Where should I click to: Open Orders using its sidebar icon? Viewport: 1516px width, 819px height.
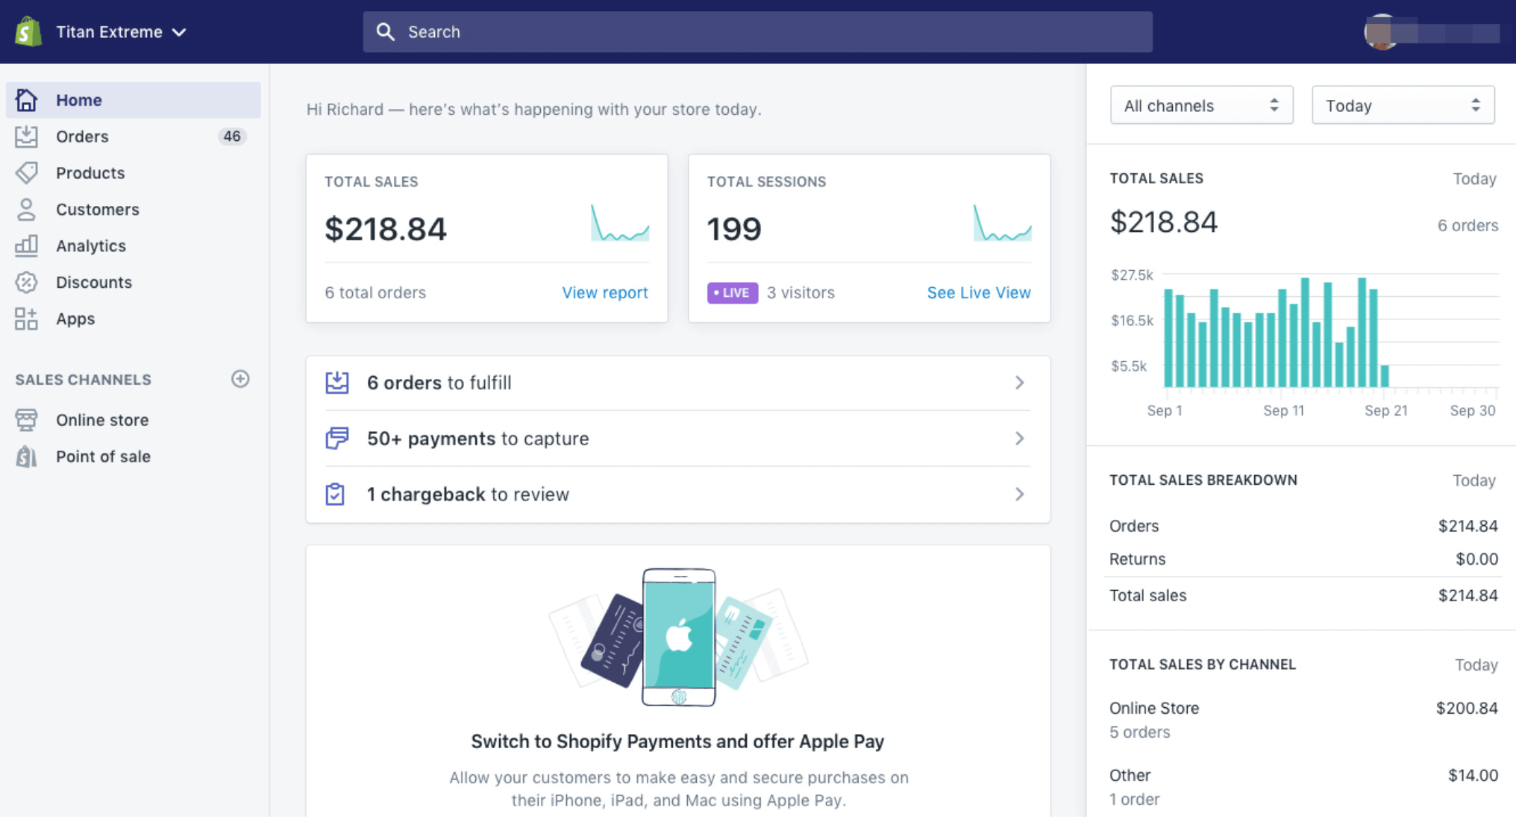[26, 136]
